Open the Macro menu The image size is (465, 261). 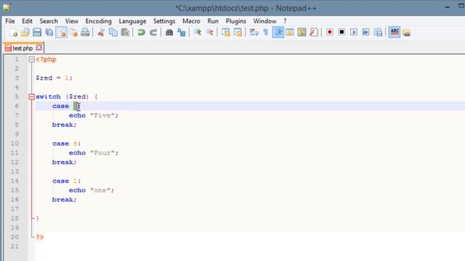tap(191, 21)
